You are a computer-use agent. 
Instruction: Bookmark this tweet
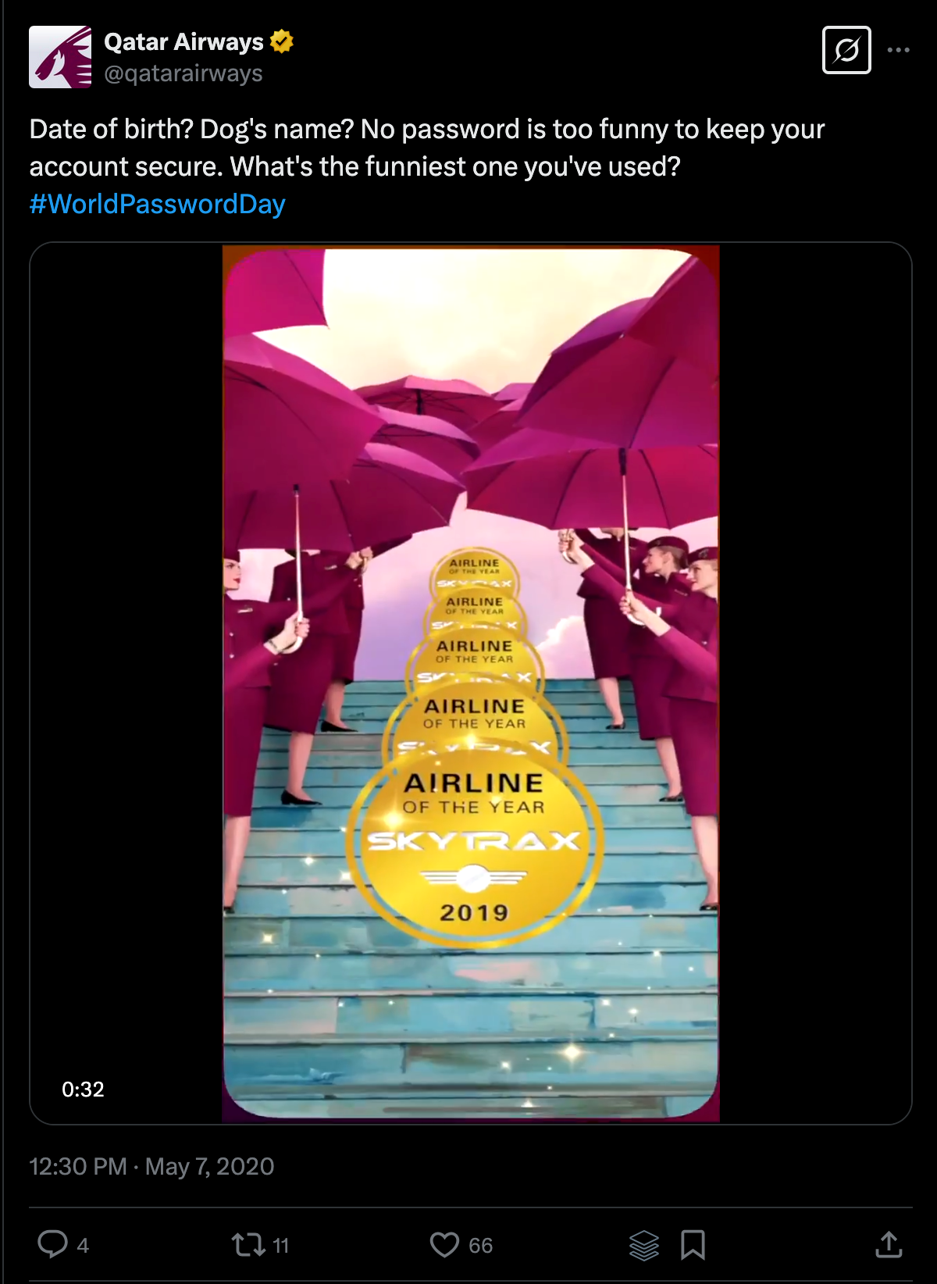point(693,1244)
